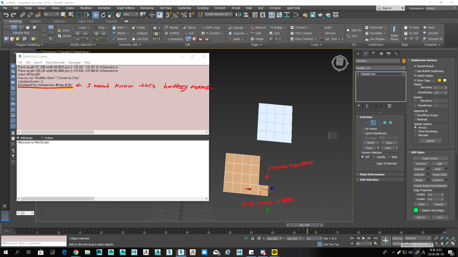Image resolution: width=458 pixels, height=257 pixels.
Task: Click QSlice in the ribbon Edit group
Action: pos(189,27)
